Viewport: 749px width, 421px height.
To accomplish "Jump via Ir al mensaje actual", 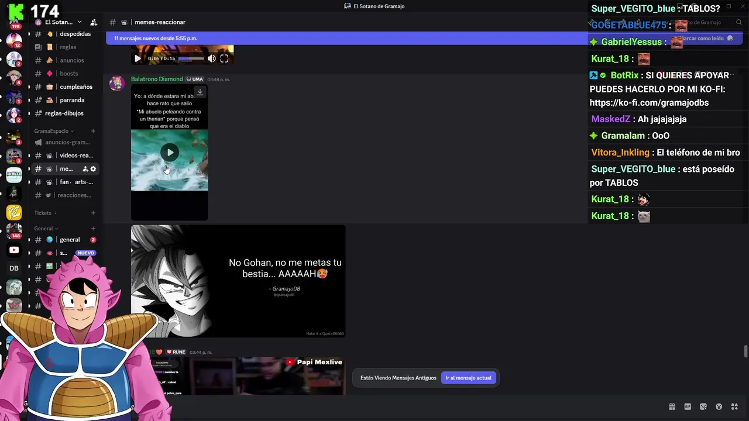I will click(x=468, y=378).
